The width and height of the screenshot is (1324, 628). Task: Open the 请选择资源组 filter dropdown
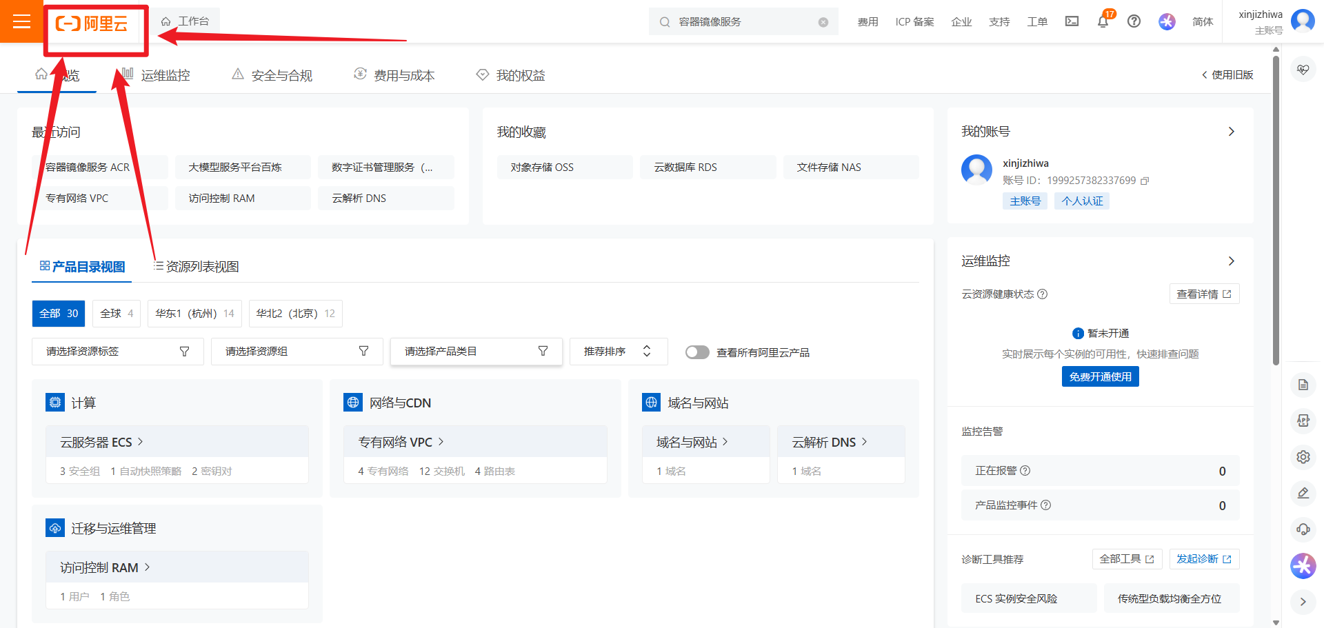[x=297, y=352]
